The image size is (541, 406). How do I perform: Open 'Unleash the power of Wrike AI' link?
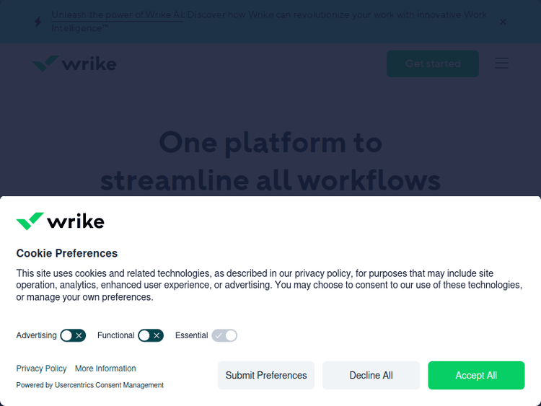point(117,15)
